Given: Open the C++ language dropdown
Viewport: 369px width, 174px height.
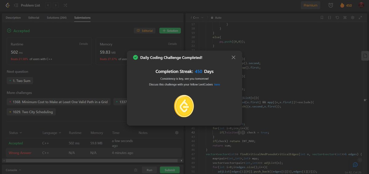Looking at the screenshot, I should (197, 18).
